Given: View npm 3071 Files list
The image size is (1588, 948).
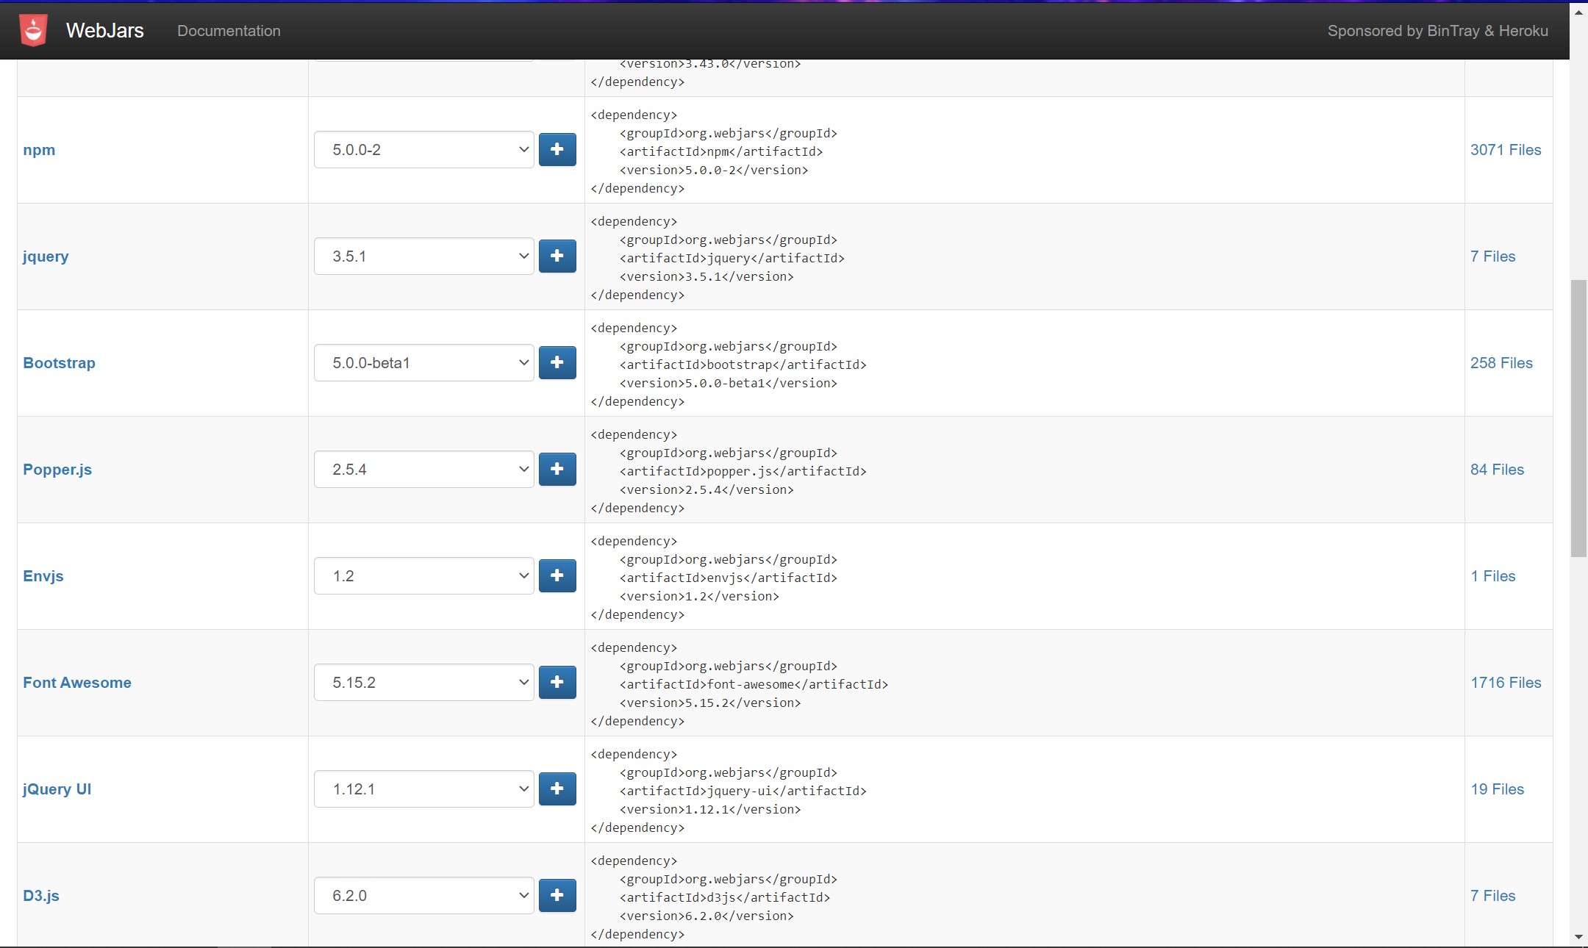Looking at the screenshot, I should [x=1506, y=150].
